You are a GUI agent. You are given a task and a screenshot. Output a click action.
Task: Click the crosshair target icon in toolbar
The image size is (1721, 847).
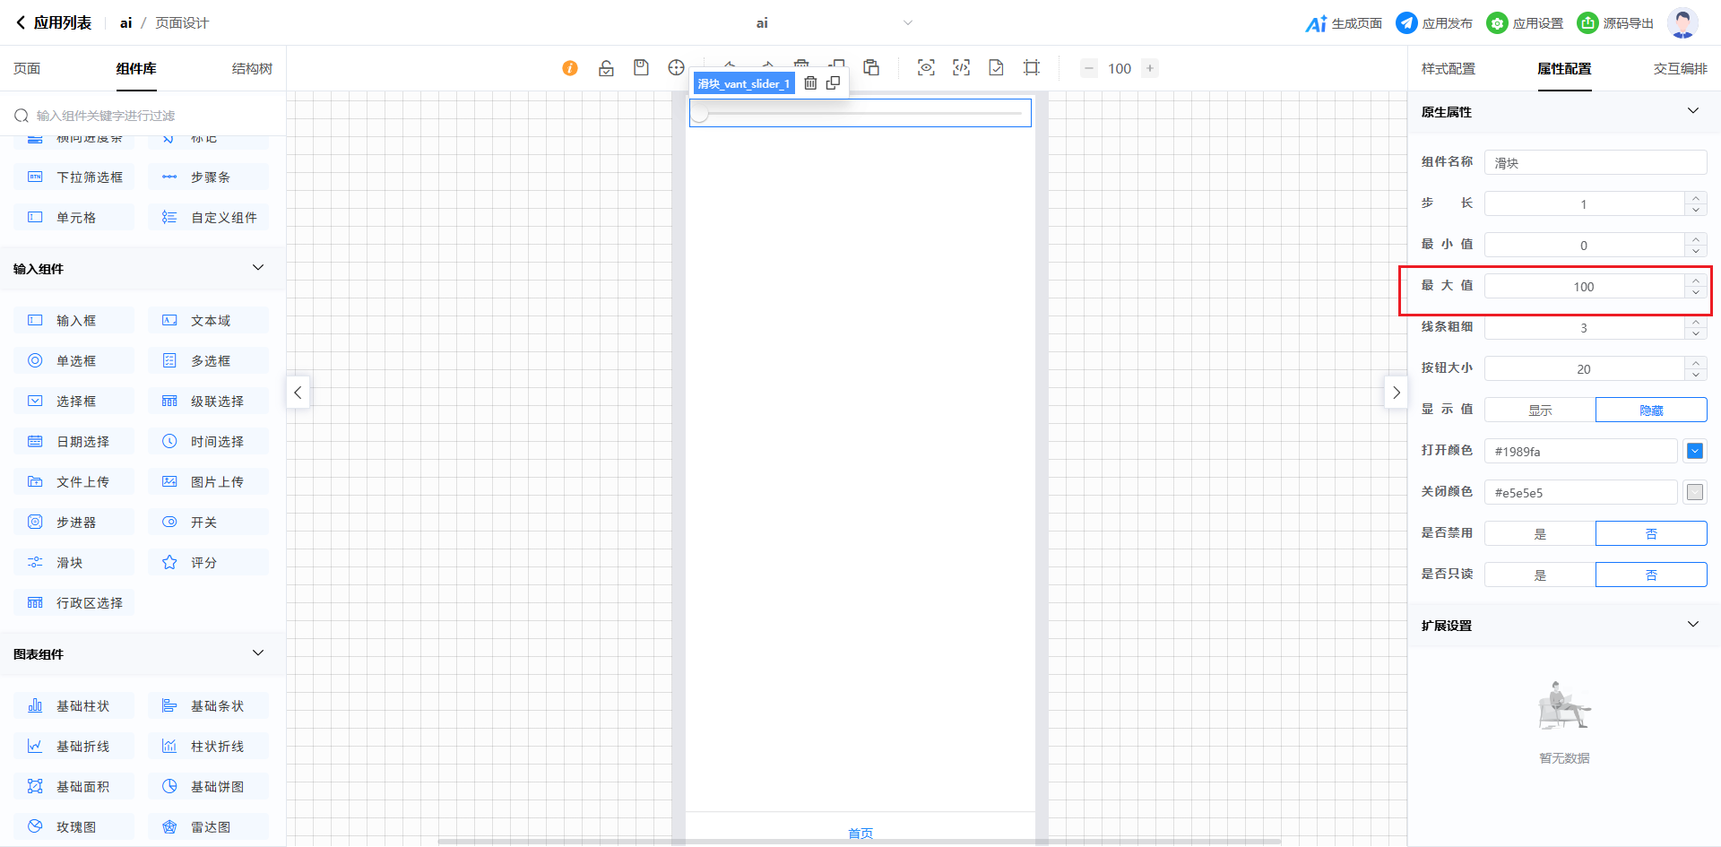click(676, 68)
